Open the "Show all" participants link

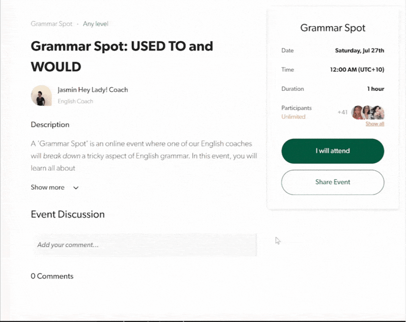(375, 124)
